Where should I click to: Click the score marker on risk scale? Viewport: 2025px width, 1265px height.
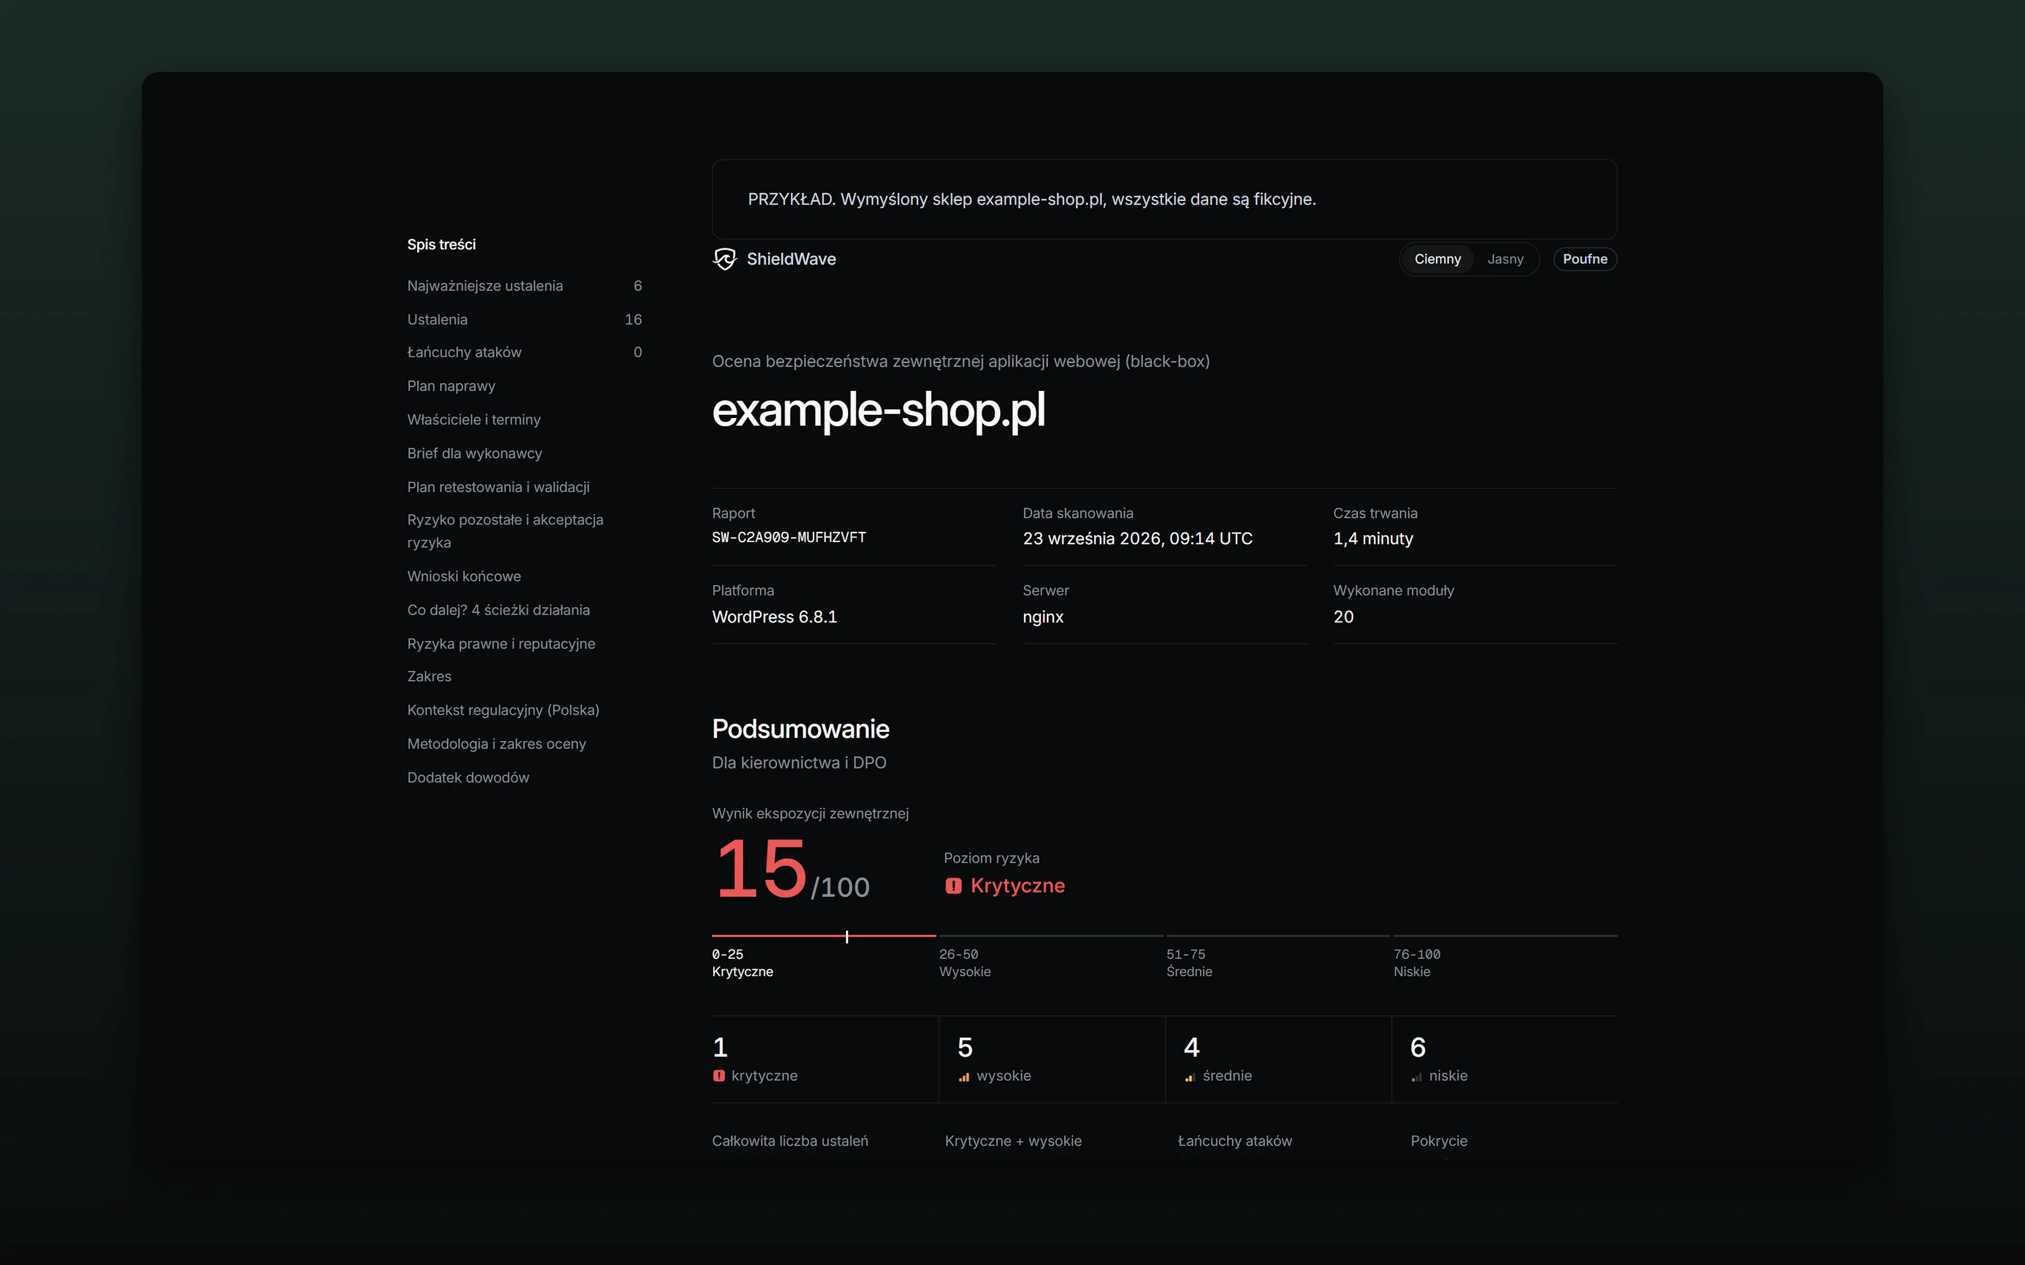pos(847,936)
